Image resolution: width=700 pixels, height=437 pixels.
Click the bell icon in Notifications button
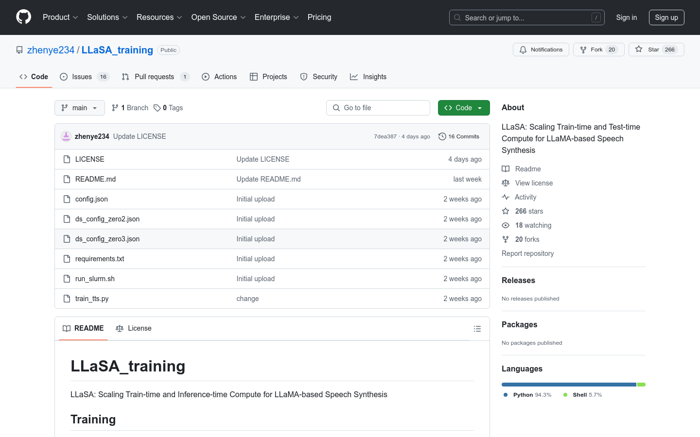[523, 50]
